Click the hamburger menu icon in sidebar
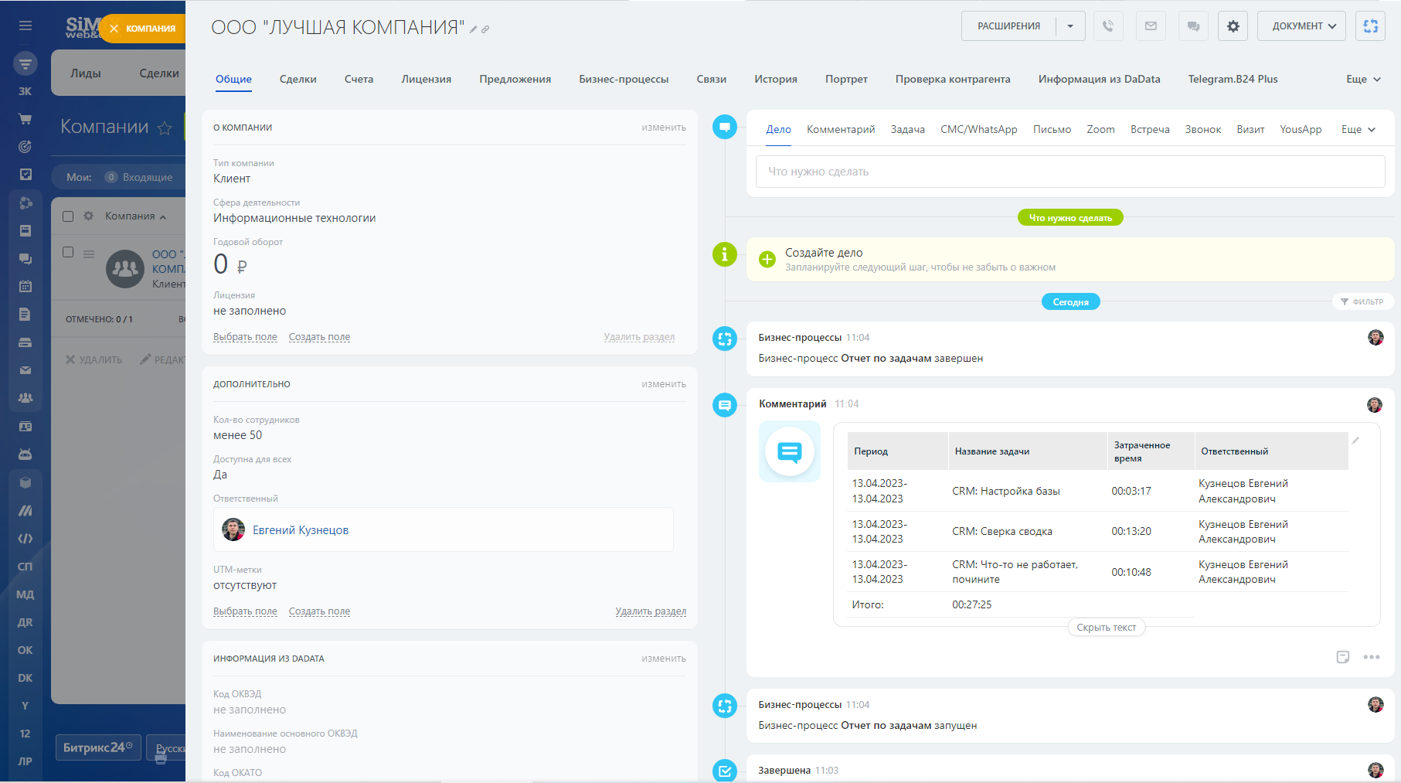 coord(26,26)
